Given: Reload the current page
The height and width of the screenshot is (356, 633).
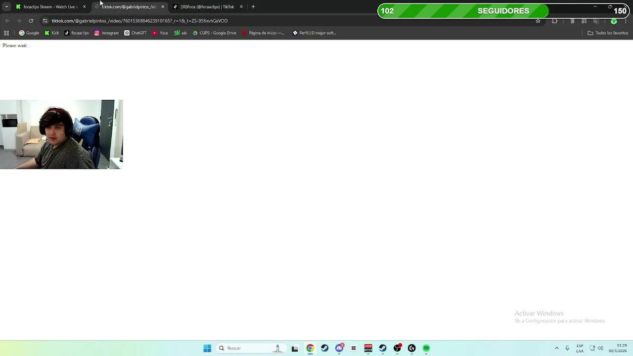Looking at the screenshot, I should click(31, 21).
